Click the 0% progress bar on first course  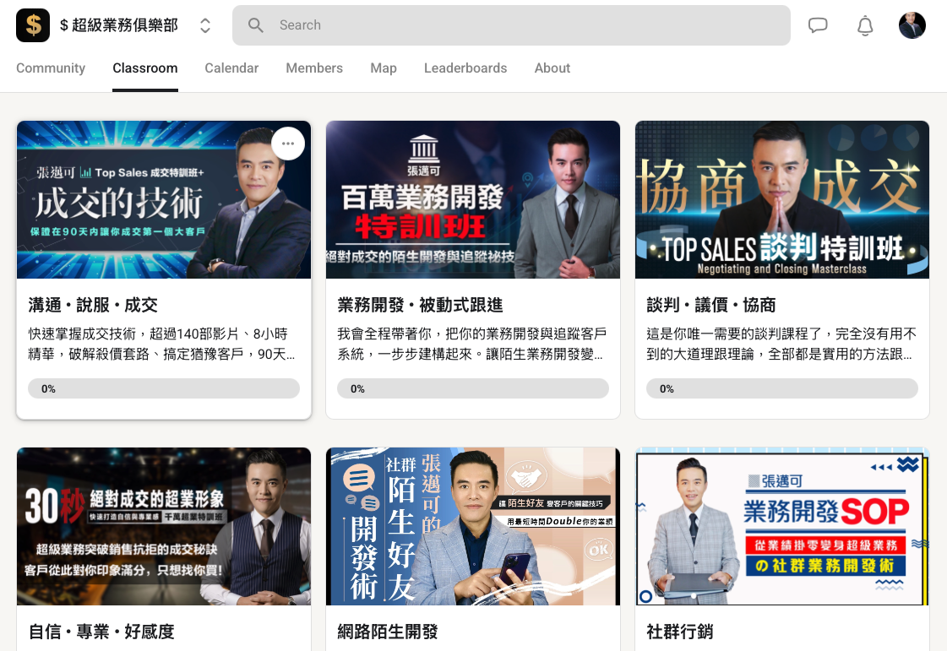click(x=163, y=388)
